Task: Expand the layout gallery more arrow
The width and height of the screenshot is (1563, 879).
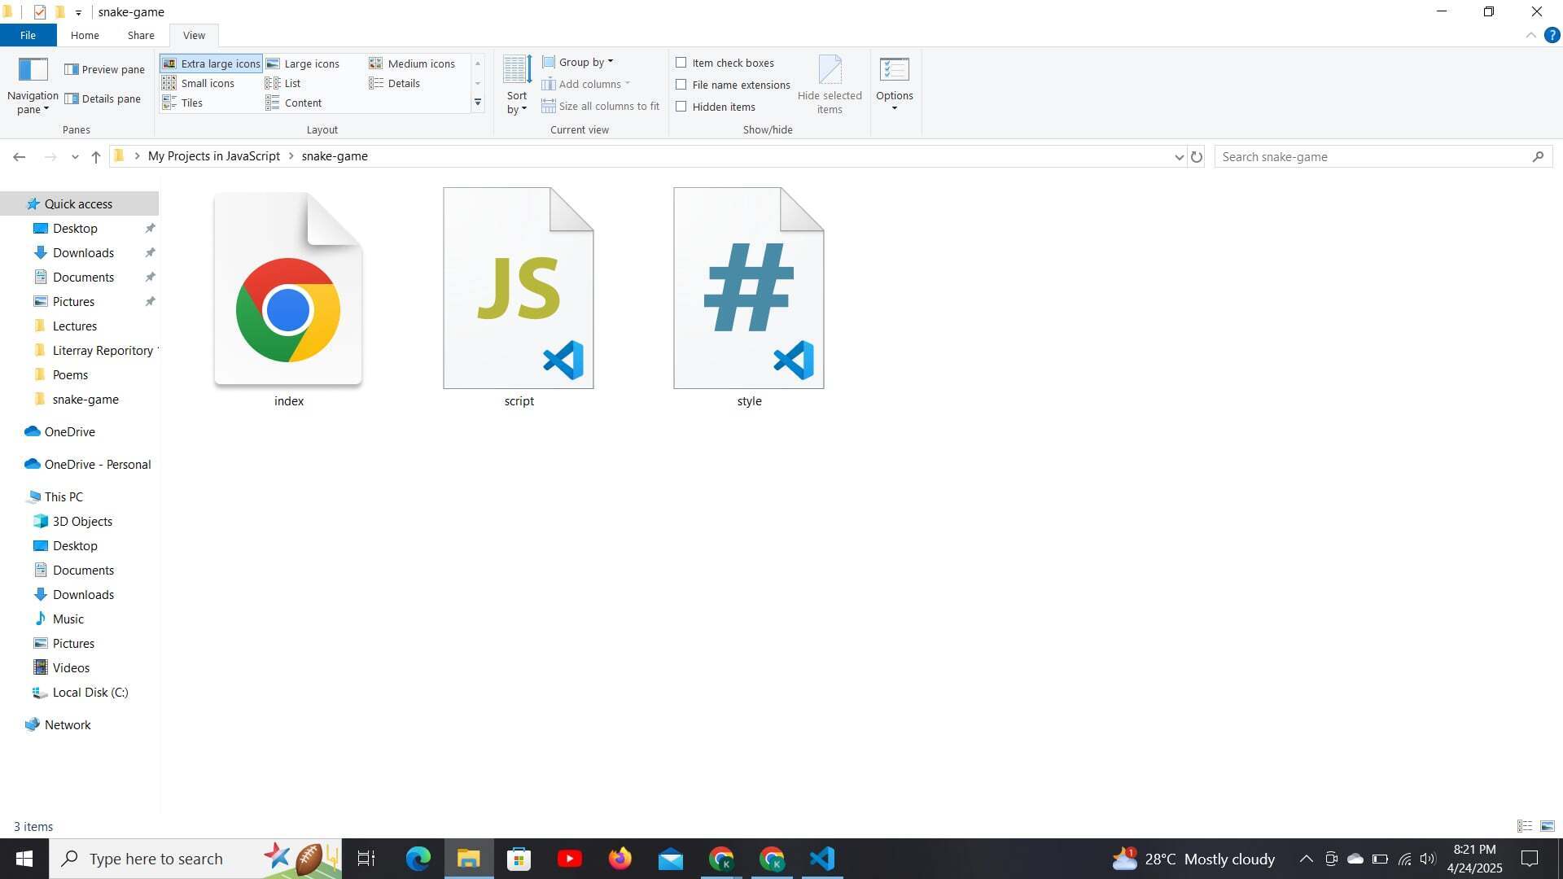Action: click(x=478, y=103)
